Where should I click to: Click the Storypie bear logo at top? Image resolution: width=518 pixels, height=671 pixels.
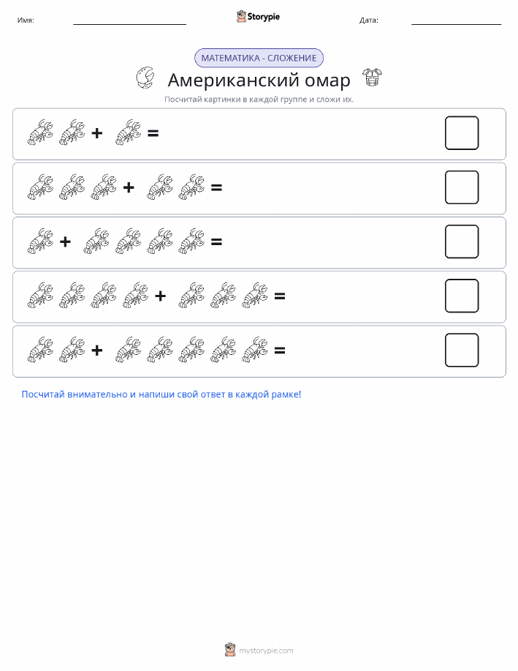click(241, 17)
